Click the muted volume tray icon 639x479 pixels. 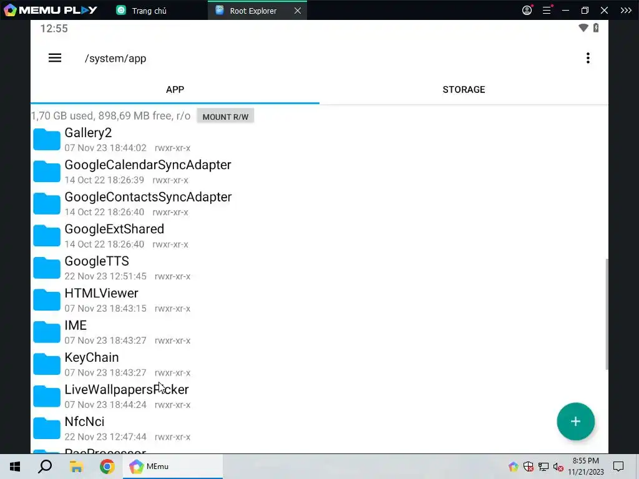point(559,467)
